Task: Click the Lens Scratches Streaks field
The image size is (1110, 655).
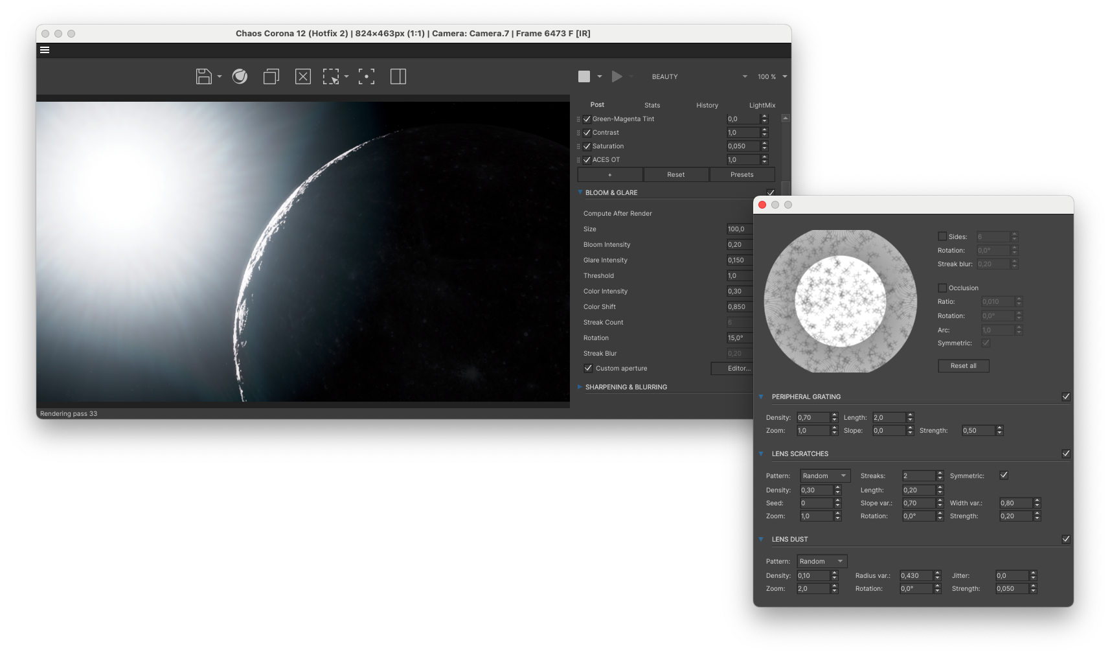Action: pyautogui.click(x=919, y=476)
